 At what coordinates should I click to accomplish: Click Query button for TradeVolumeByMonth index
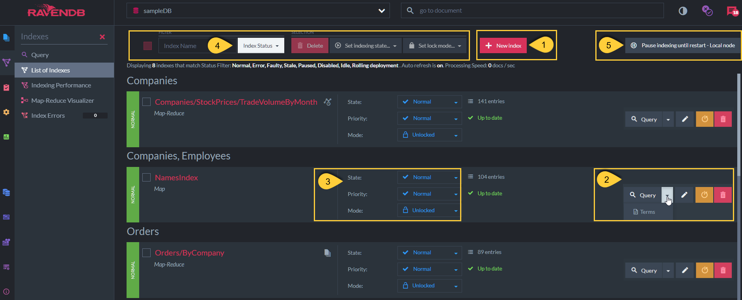pos(644,119)
